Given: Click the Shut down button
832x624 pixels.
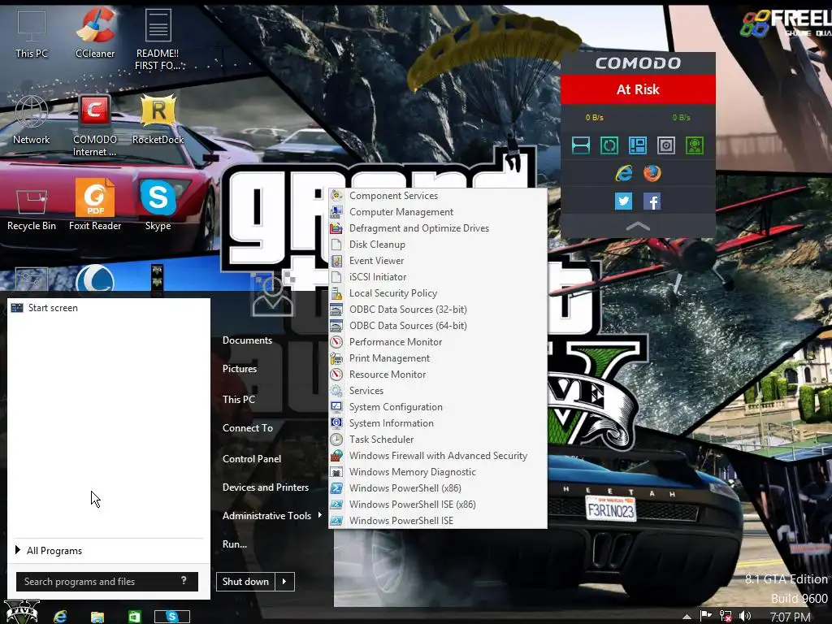Looking at the screenshot, I should (x=245, y=582).
